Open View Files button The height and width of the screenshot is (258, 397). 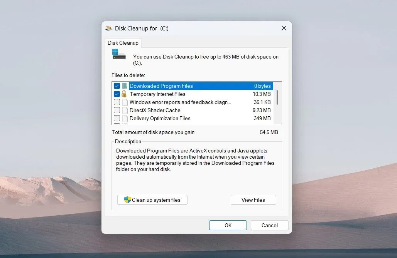(x=253, y=200)
